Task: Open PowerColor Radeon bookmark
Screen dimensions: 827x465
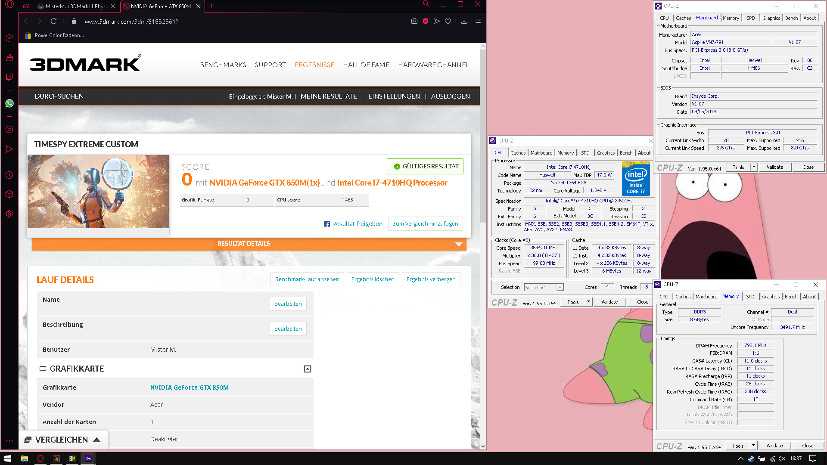Action: pyautogui.click(x=54, y=35)
